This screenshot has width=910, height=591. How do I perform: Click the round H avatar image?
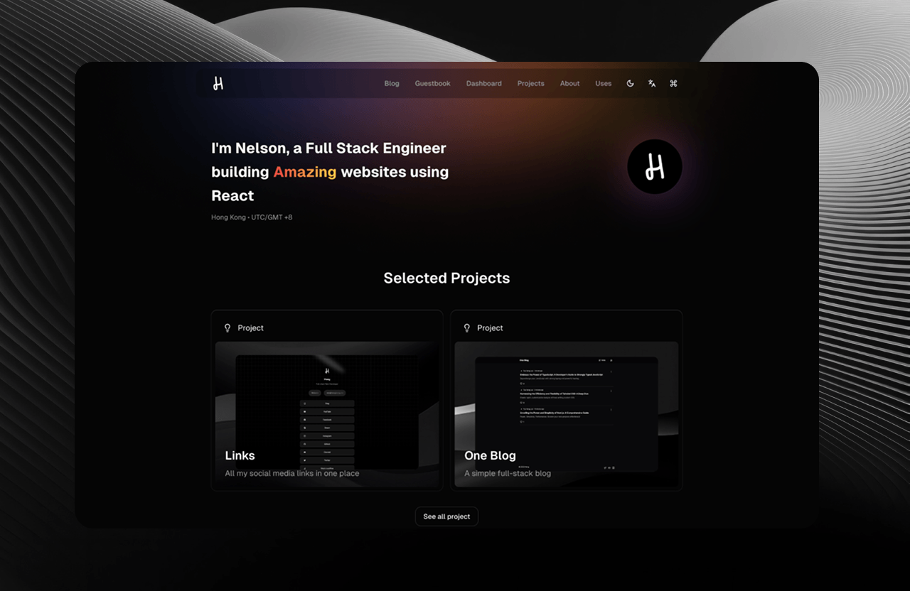click(654, 167)
